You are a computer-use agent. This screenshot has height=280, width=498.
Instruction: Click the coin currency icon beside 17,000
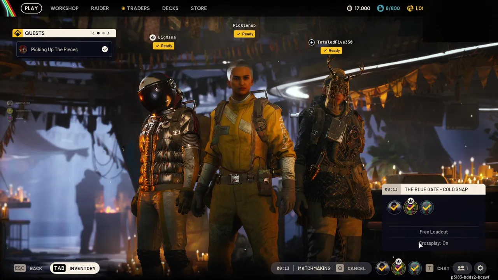[349, 8]
